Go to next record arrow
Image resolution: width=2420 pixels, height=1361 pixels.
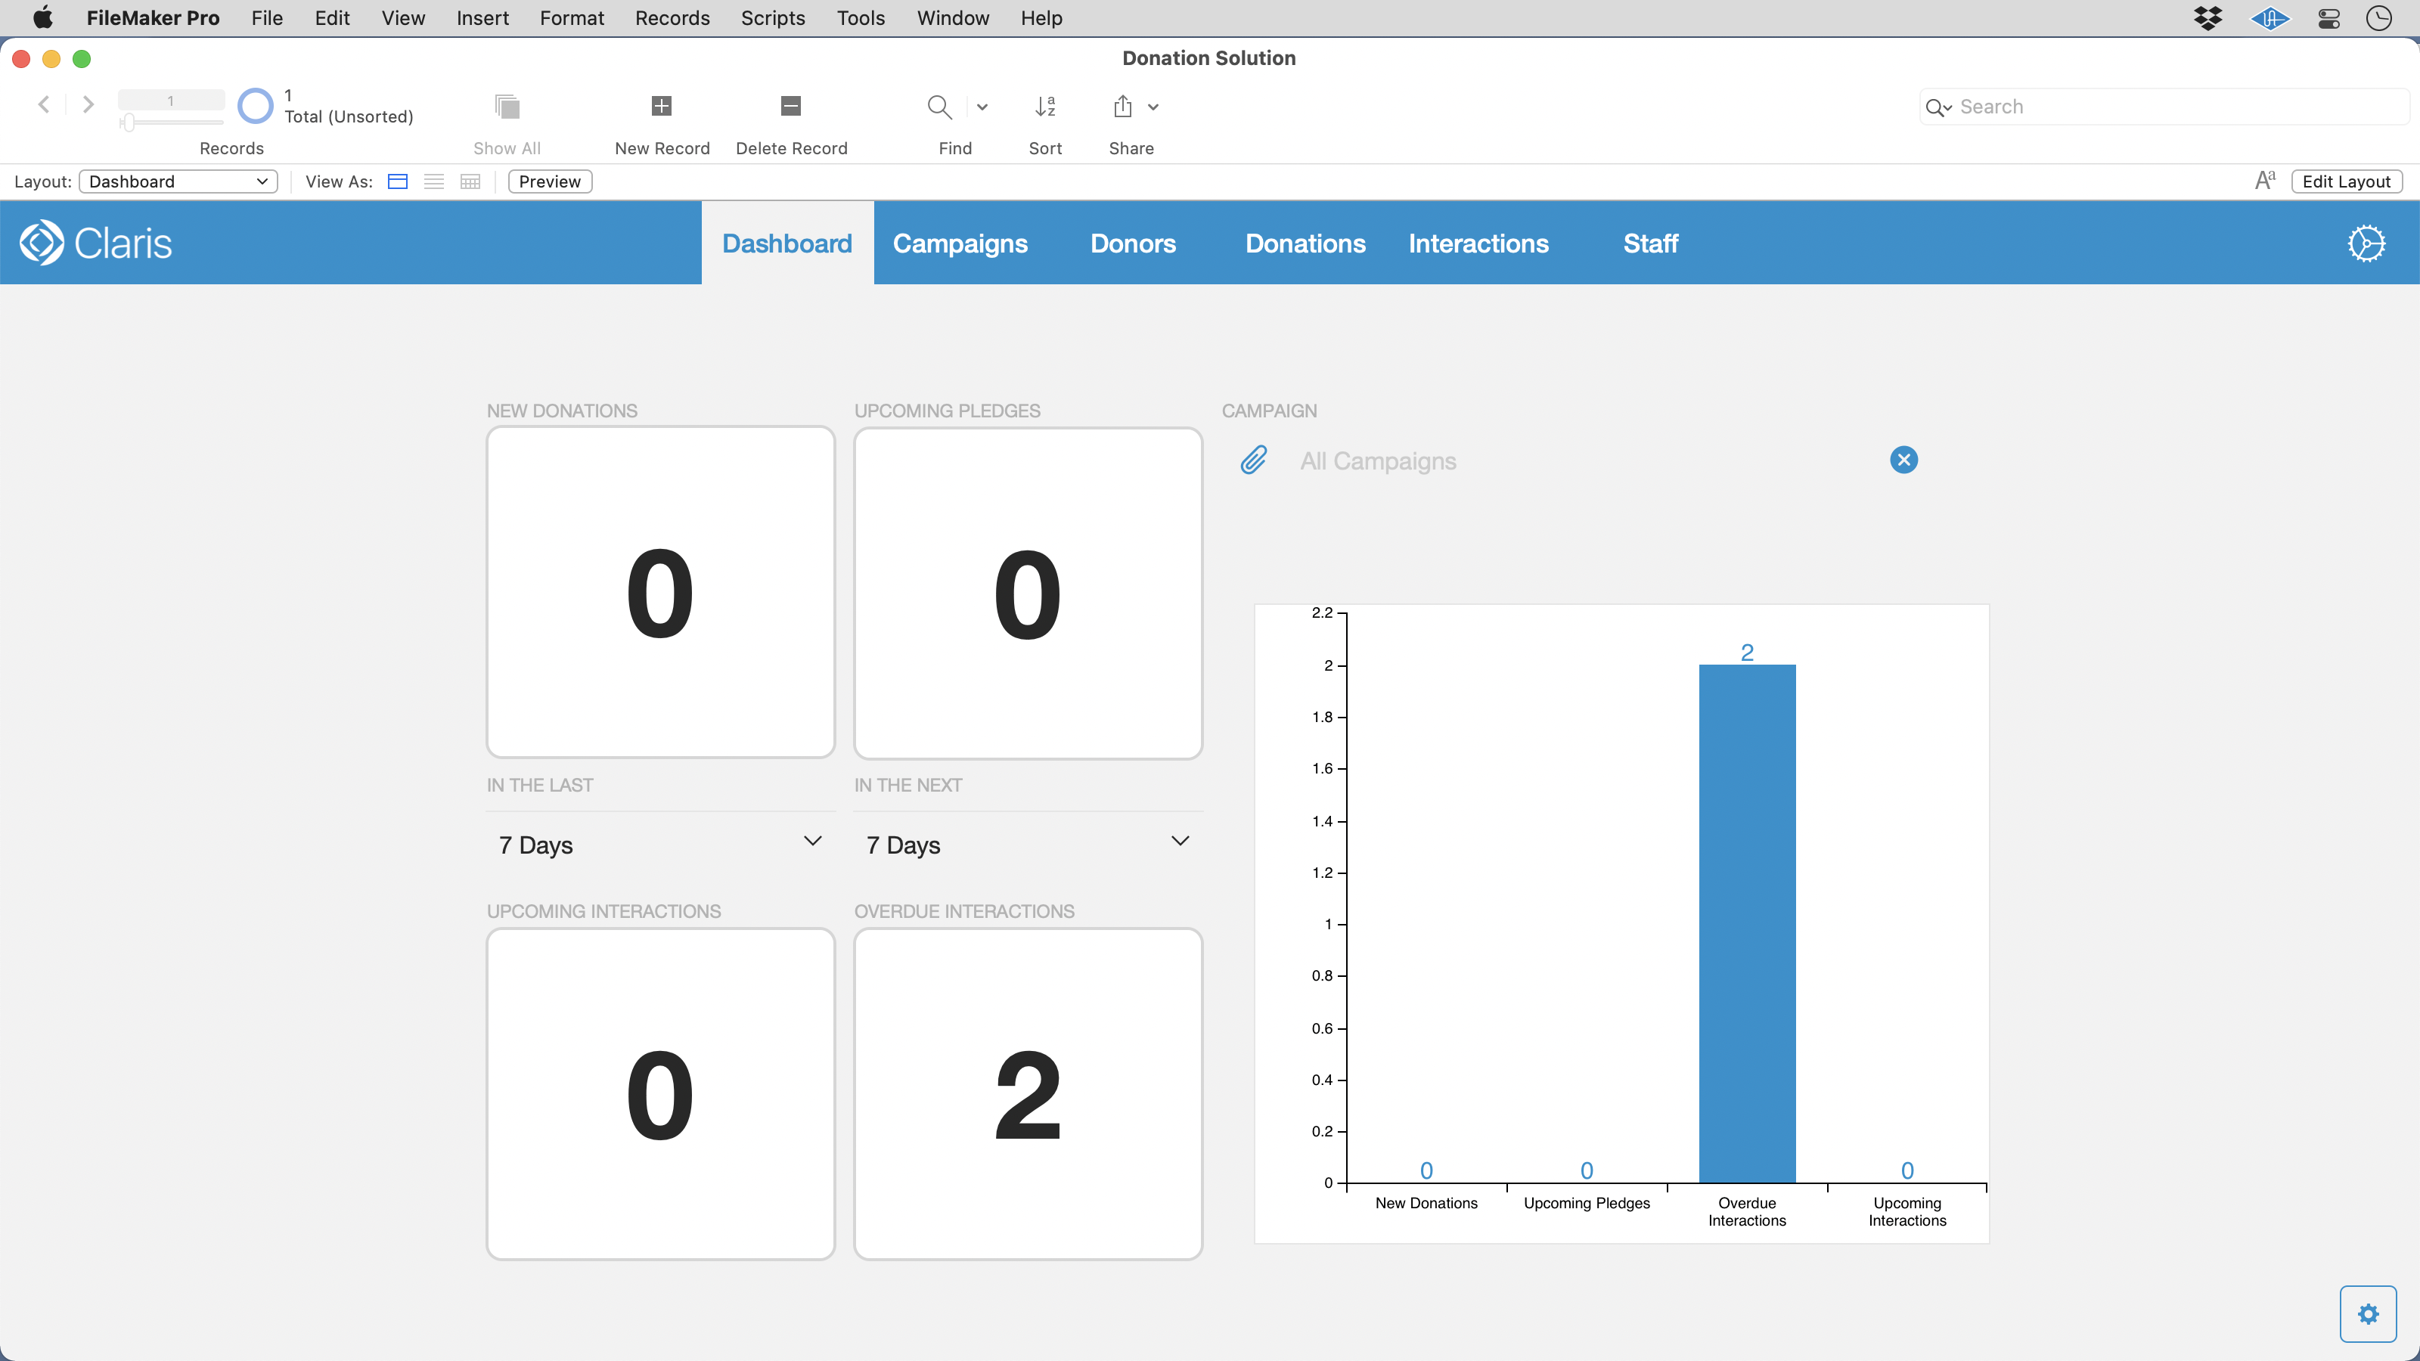tap(88, 104)
